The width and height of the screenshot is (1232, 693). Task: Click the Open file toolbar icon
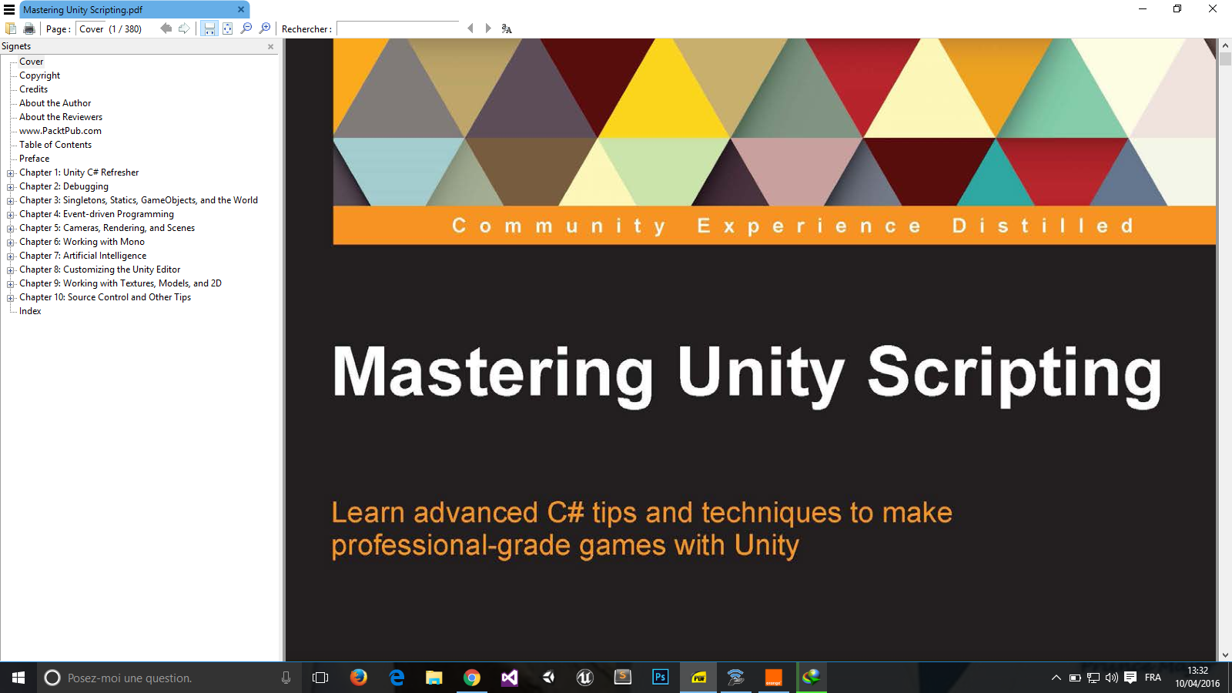pyautogui.click(x=11, y=28)
